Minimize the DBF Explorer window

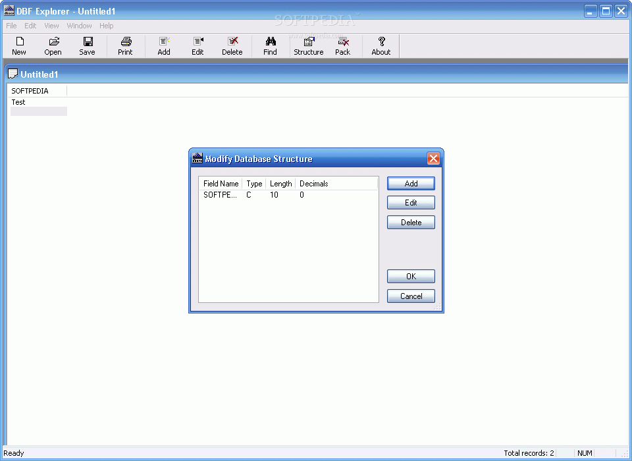tap(591, 11)
